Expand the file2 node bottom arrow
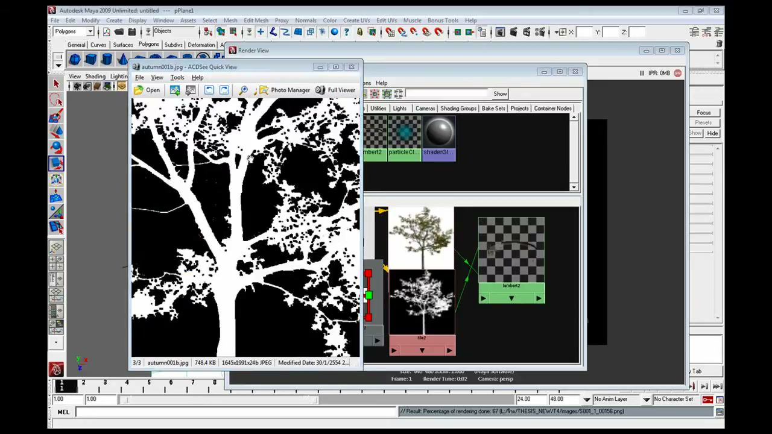Screen dimensions: 772x434 [x=422, y=350]
